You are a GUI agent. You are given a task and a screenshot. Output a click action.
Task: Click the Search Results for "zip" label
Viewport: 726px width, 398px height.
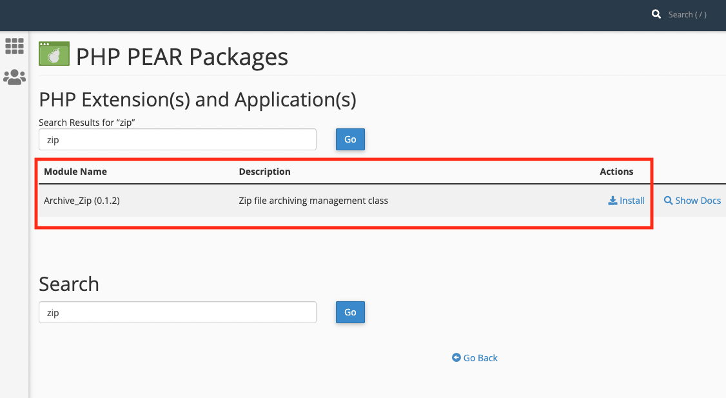[87, 123]
